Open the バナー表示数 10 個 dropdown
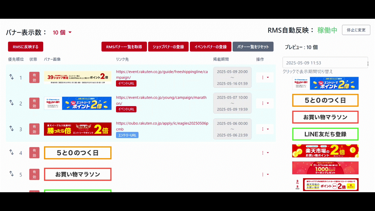 click(x=62, y=33)
